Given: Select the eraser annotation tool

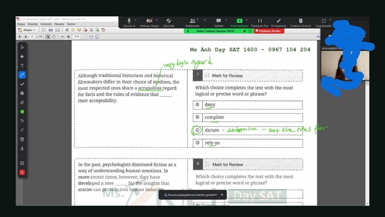Looking at the screenshot, I should 22,102.
